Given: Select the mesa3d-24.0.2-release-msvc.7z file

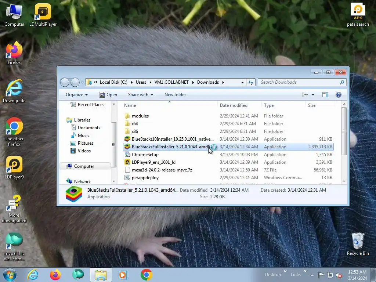Looking at the screenshot, I should point(158,170).
